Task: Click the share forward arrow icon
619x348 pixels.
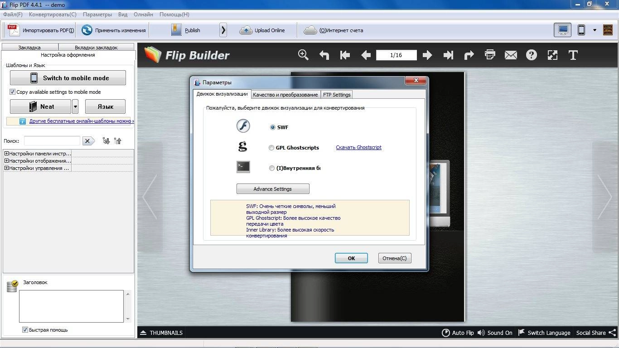Action: pyautogui.click(x=469, y=55)
